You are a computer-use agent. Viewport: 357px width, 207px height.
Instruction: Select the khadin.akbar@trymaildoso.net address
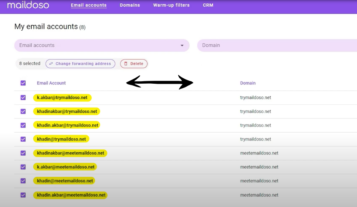[67, 125]
